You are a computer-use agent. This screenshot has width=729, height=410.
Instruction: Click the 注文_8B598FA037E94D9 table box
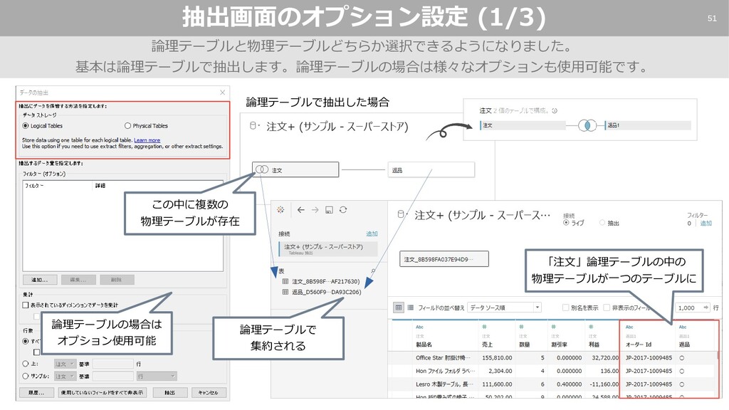pyautogui.click(x=444, y=259)
